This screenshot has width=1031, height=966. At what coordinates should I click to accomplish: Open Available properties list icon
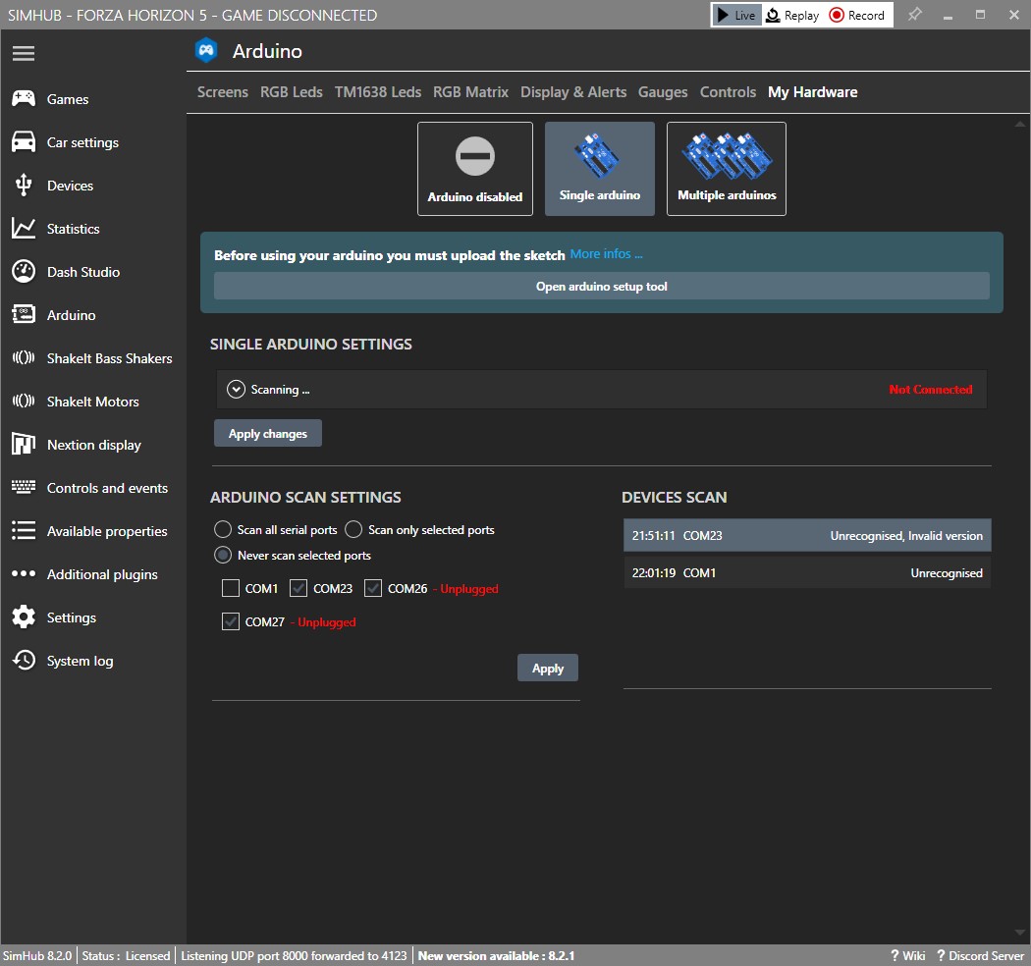[24, 531]
